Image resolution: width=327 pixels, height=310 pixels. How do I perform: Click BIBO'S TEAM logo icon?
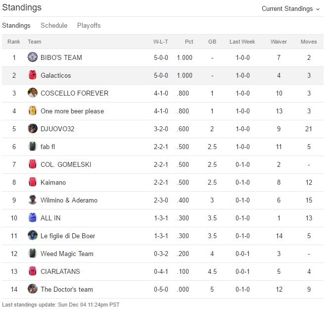pos(33,57)
